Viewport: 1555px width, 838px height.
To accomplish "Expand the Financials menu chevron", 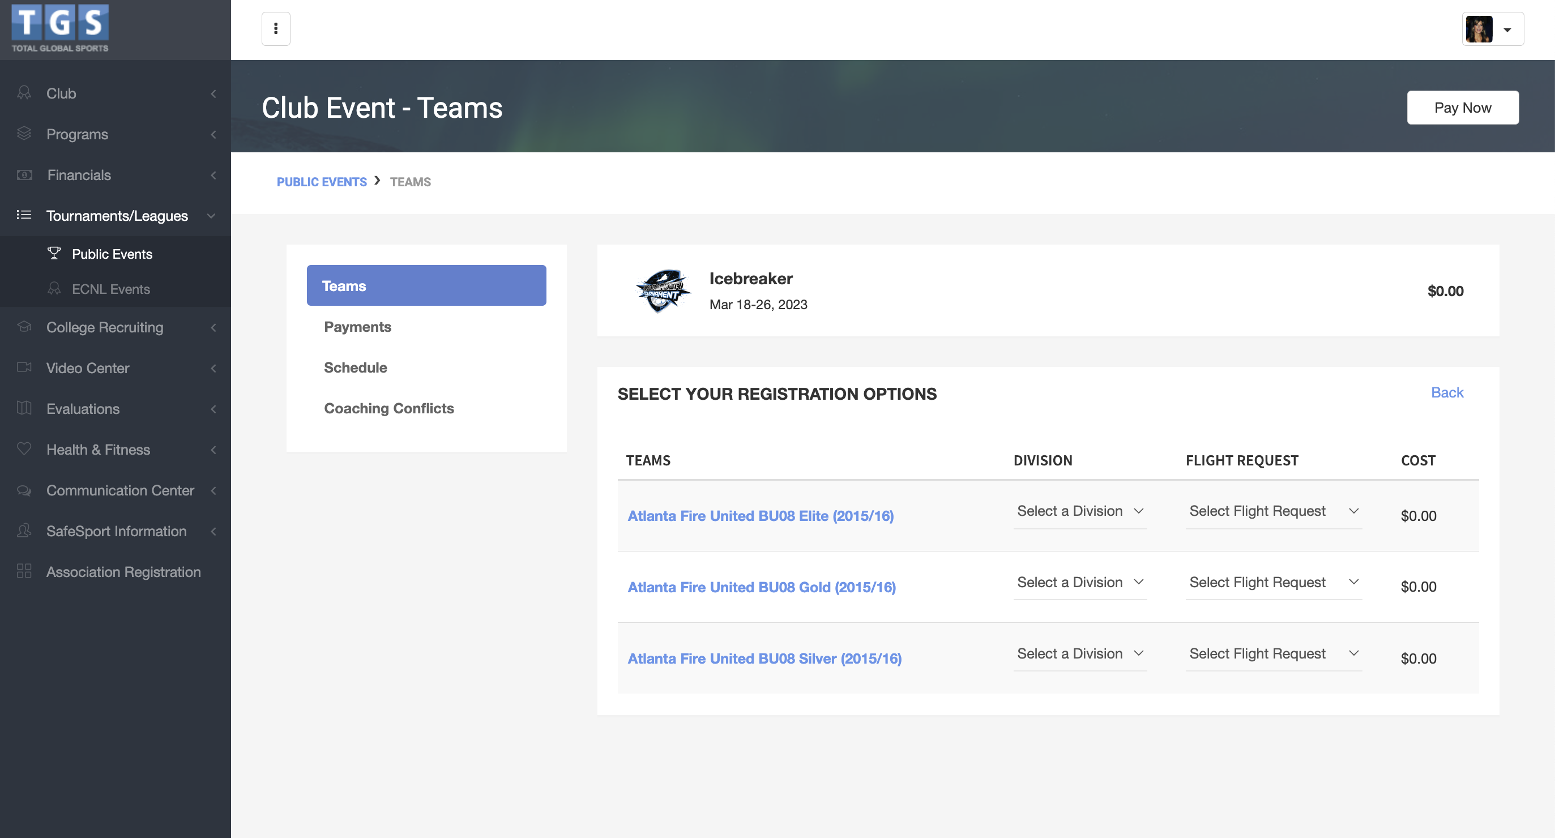I will 213,175.
